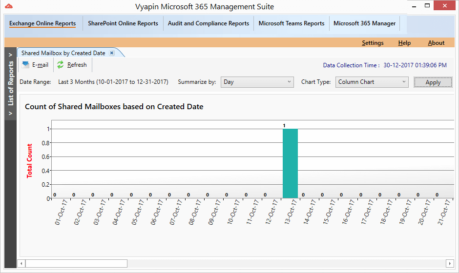Click the 01-Oct-17 axis label
The image size is (459, 273).
pyautogui.click(x=61, y=212)
